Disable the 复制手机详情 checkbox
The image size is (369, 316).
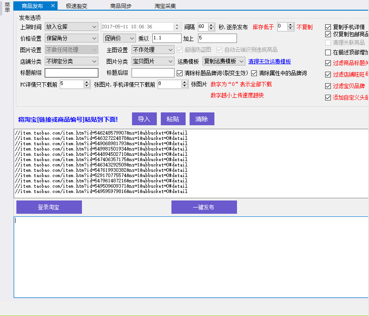[328, 27]
